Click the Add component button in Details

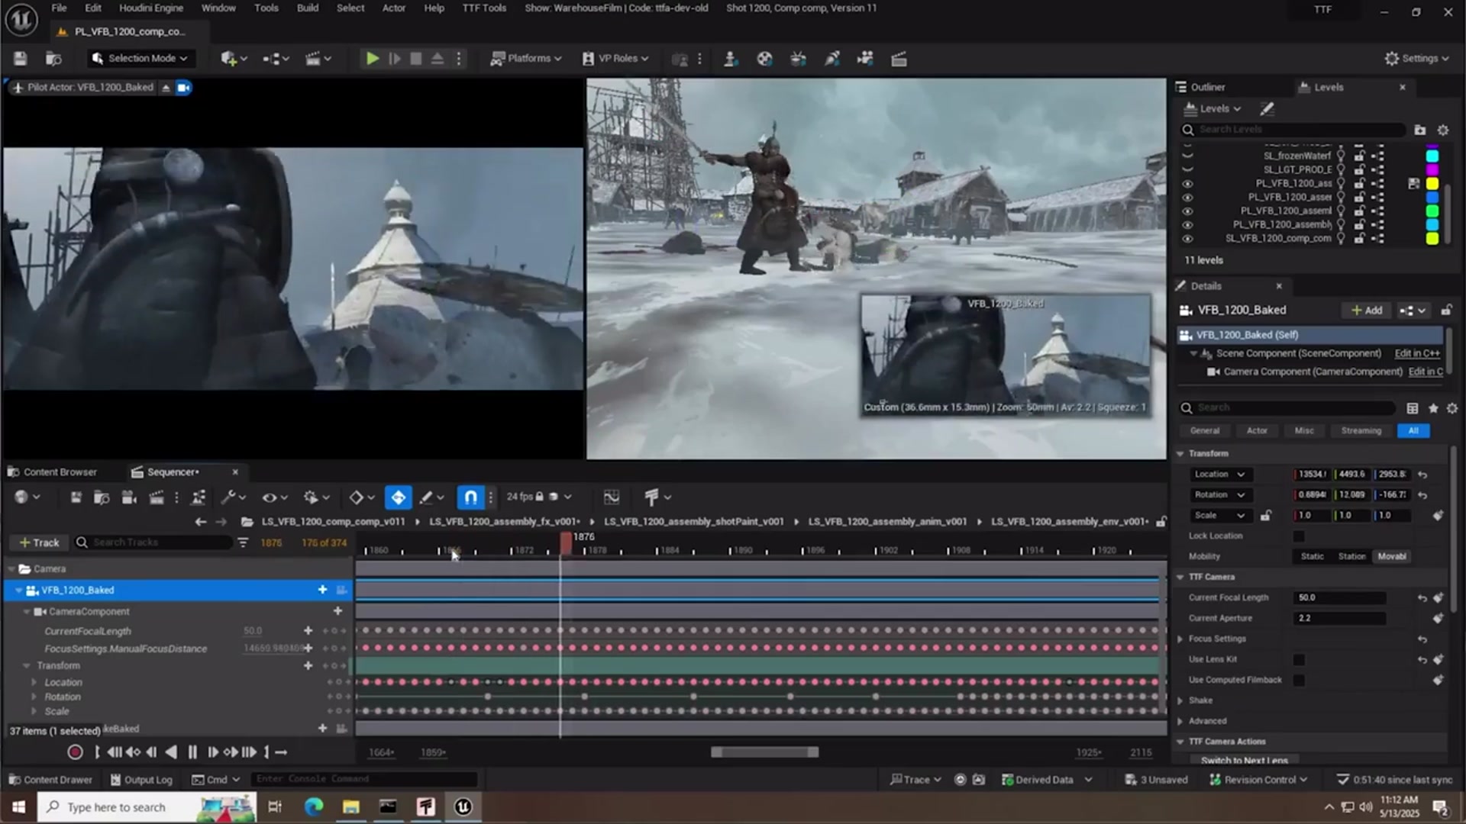coord(1367,311)
